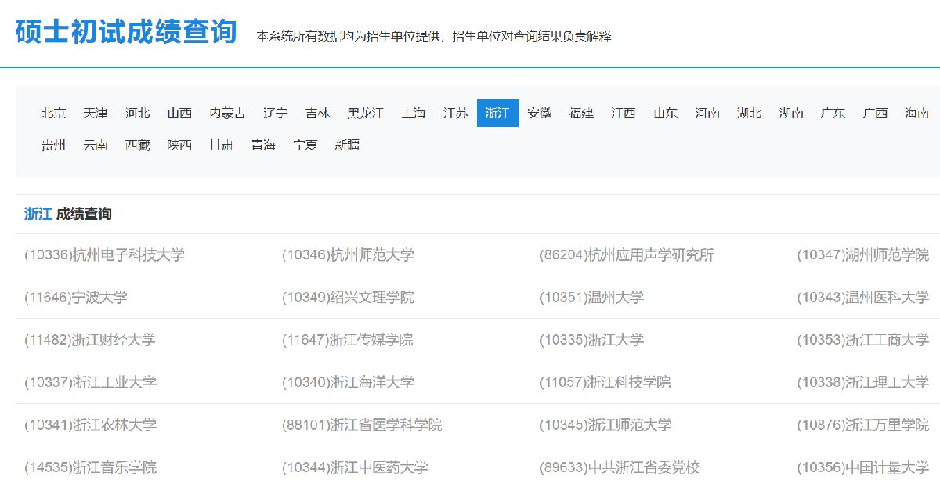Switch to the 黑龙江 tab

pyautogui.click(x=365, y=113)
